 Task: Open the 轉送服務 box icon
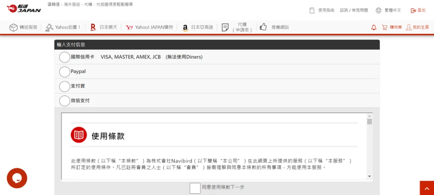(14, 27)
